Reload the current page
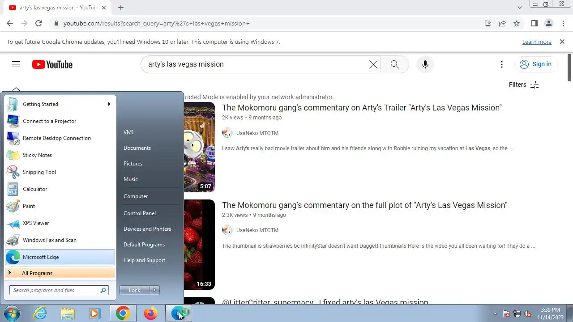Screen dimensions: 573x322 pos(38,23)
